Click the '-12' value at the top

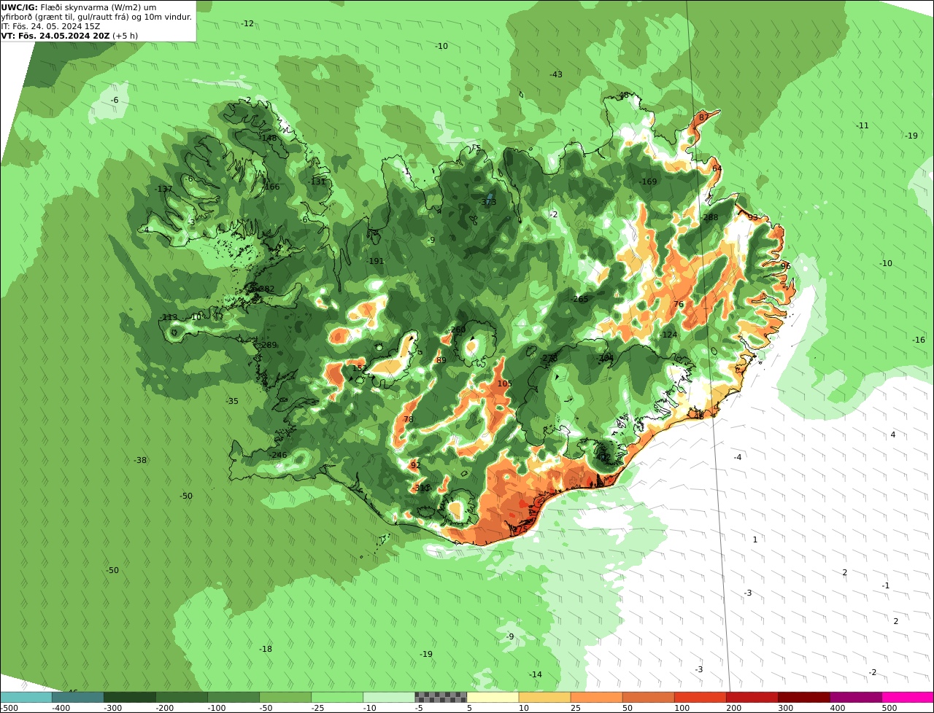point(247,23)
